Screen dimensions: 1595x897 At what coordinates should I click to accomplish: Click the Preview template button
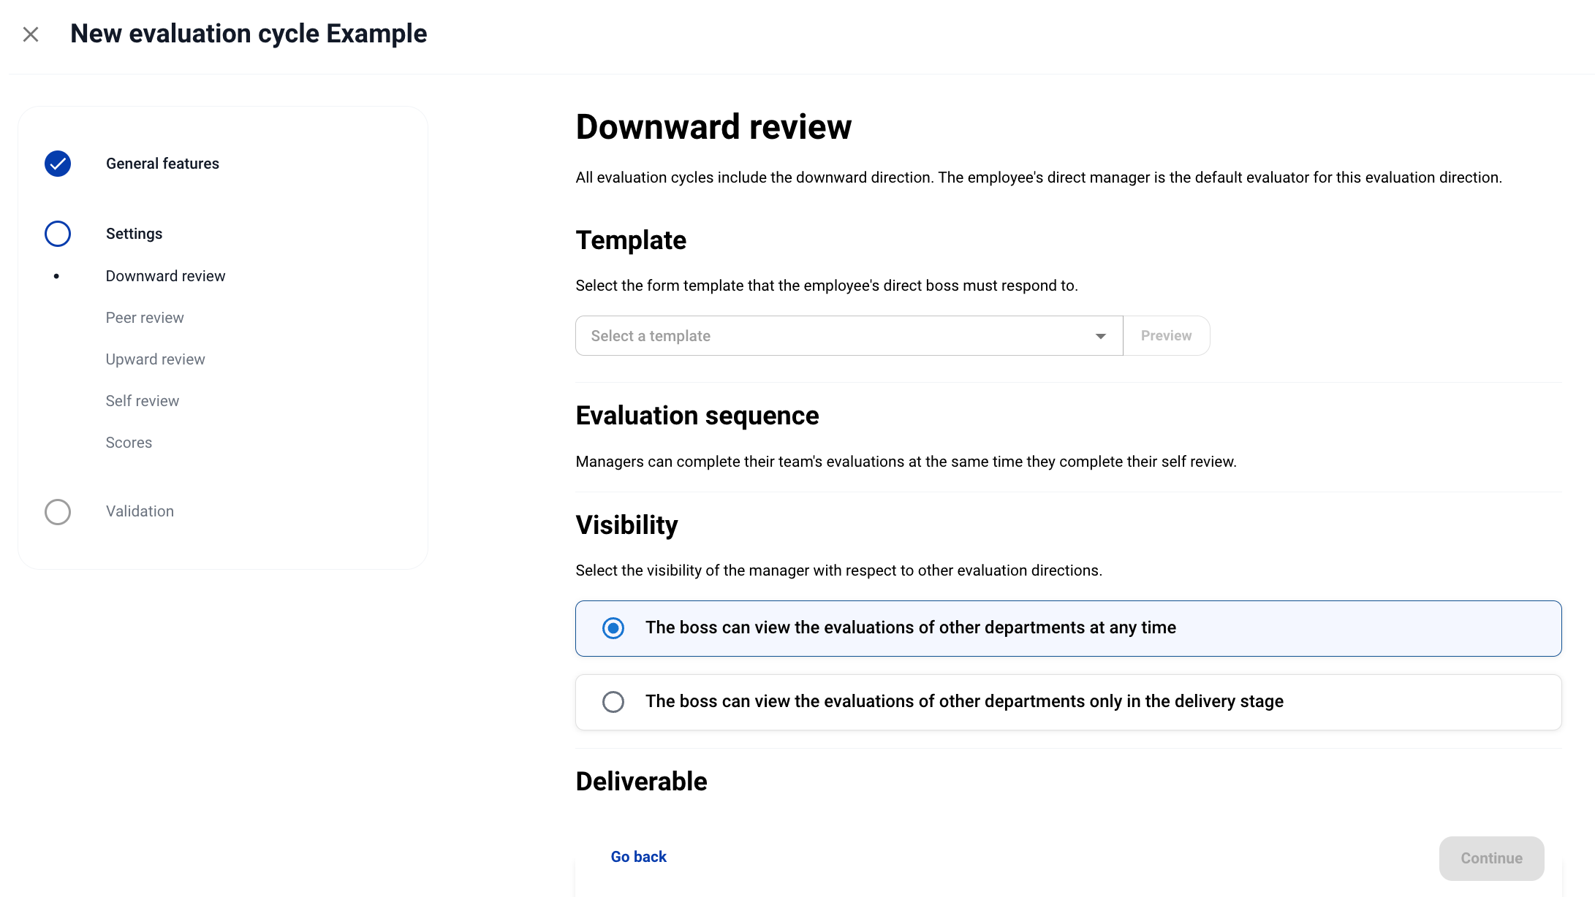(x=1166, y=336)
